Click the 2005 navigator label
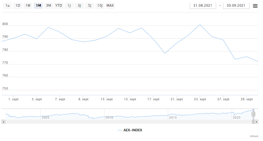This screenshot has height=141, width=263. click(x=46, y=117)
